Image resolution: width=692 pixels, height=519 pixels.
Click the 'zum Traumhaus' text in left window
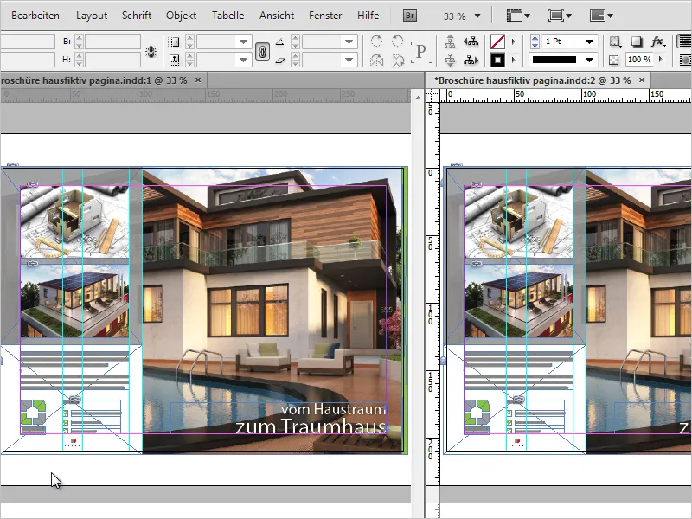311,426
